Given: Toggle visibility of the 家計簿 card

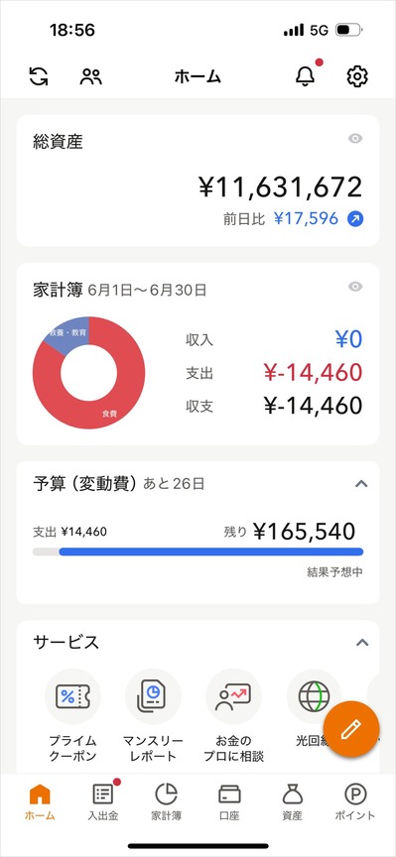Looking at the screenshot, I should pyautogui.click(x=355, y=287).
